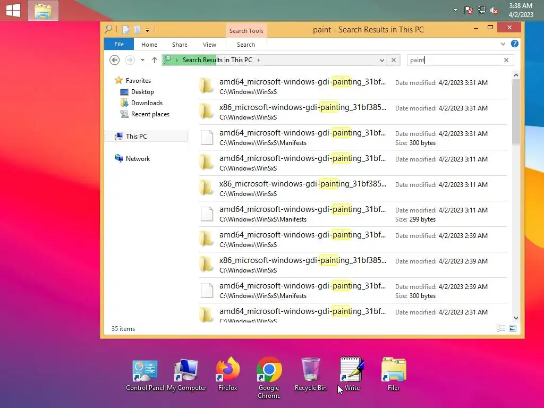Show hidden tray icons arrow
The width and height of the screenshot is (544, 408).
[455, 10]
